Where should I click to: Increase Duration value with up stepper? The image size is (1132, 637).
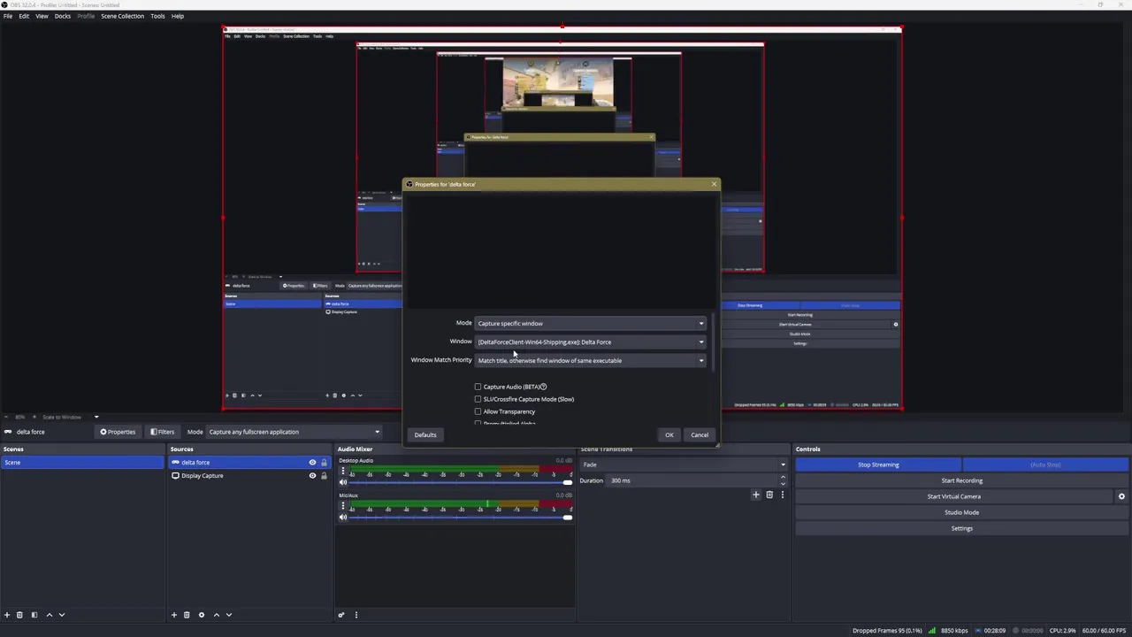click(x=783, y=478)
